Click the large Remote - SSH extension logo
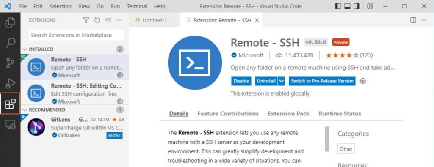This screenshot has height=167, width=434. tap(195, 63)
